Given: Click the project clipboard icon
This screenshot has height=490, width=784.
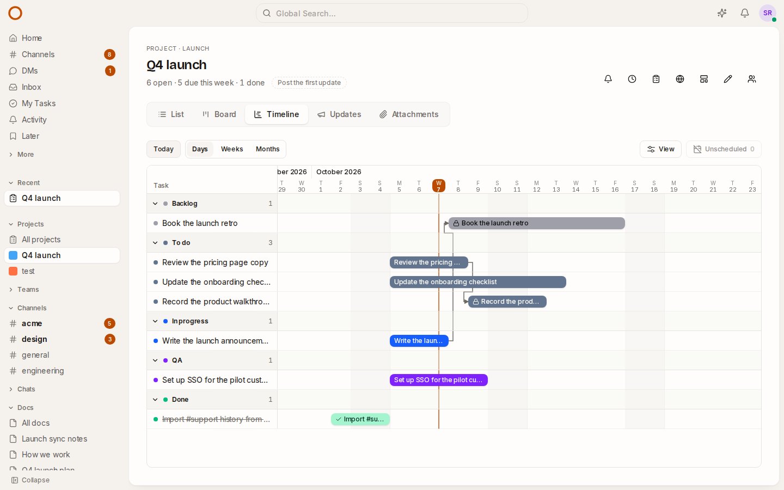Looking at the screenshot, I should [x=656, y=79].
